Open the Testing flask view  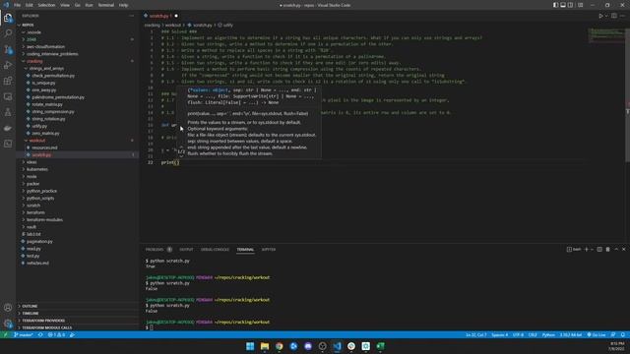tap(8, 112)
